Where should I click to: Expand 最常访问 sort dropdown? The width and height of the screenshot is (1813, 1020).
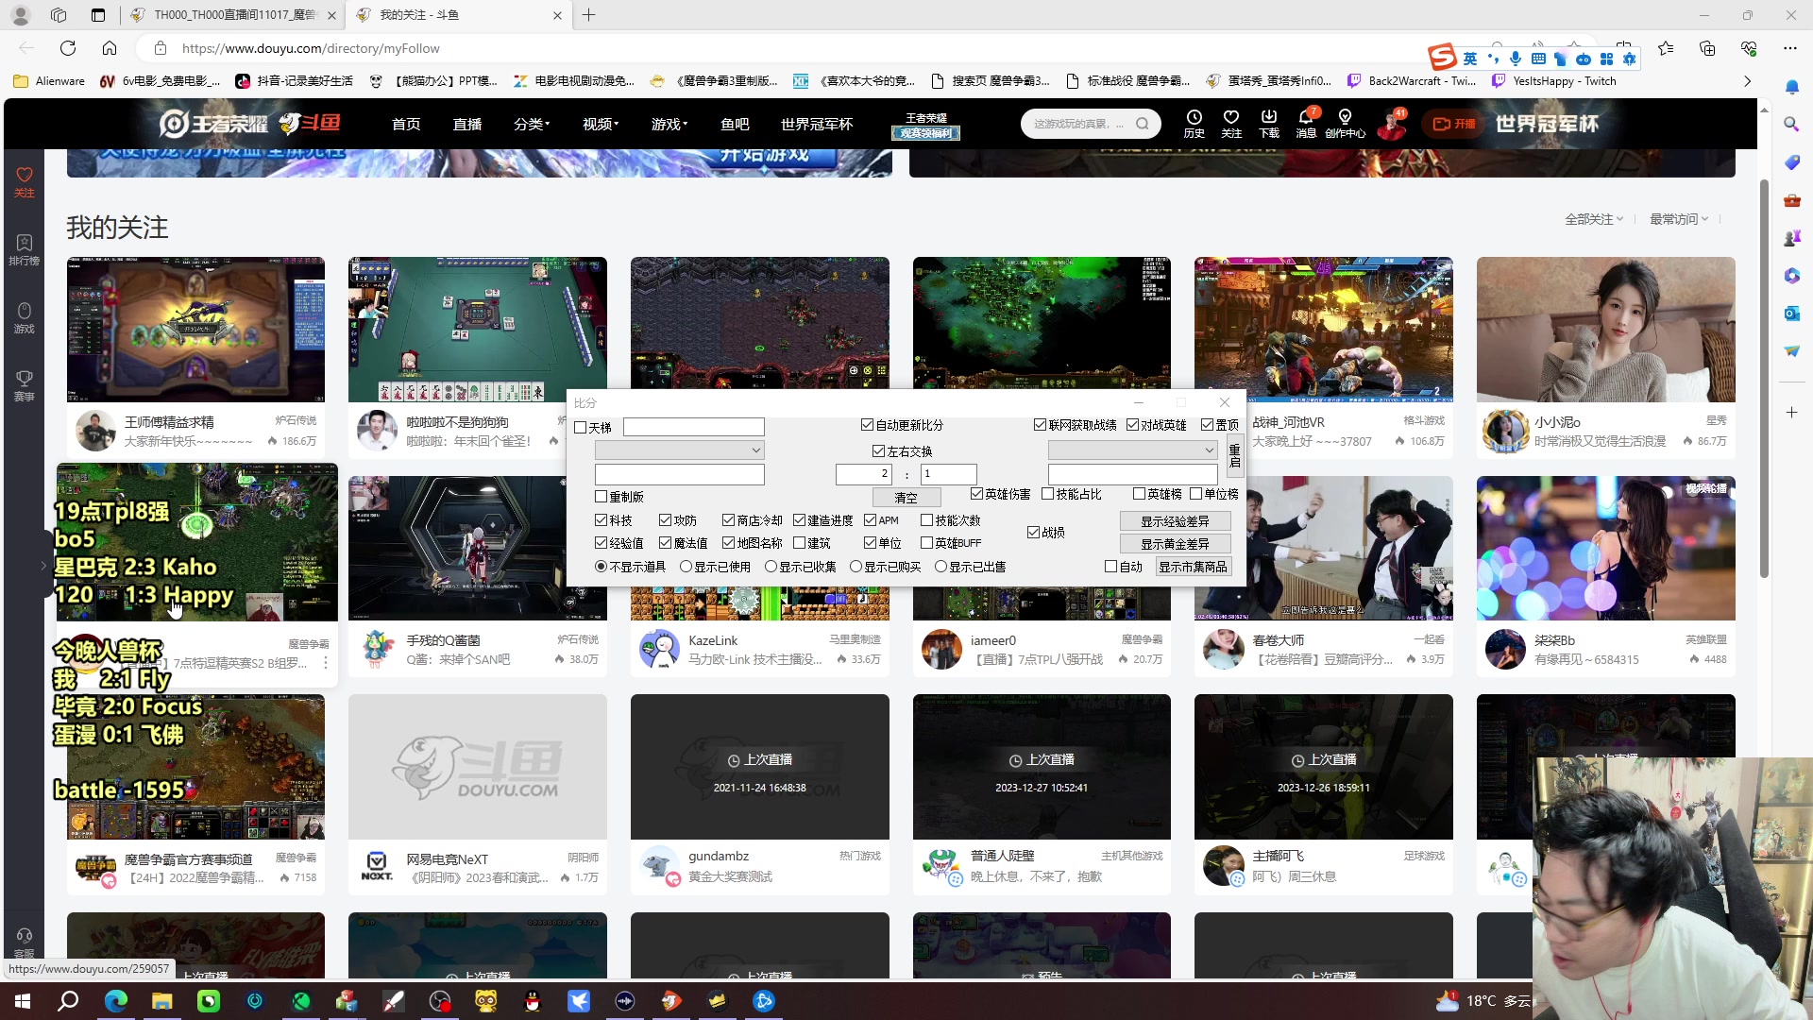pos(1679,219)
